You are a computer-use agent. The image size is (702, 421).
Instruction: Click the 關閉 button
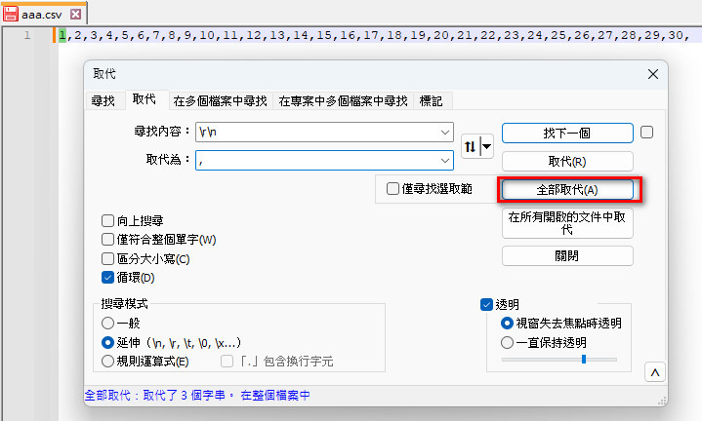[x=567, y=255]
